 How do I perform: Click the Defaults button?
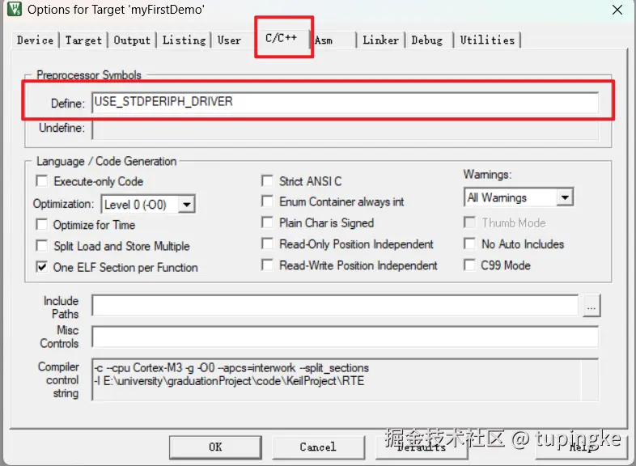click(422, 447)
